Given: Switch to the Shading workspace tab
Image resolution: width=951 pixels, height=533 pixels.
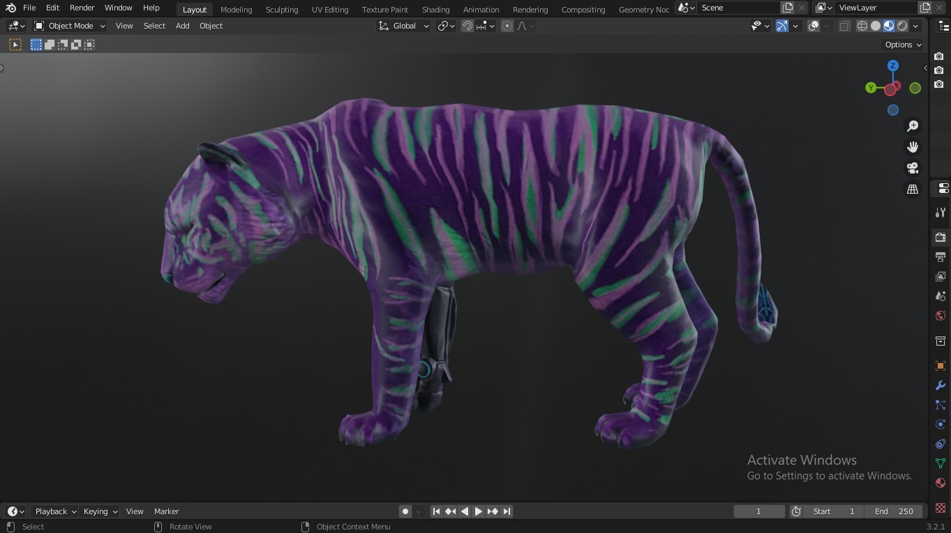Looking at the screenshot, I should tap(435, 10).
